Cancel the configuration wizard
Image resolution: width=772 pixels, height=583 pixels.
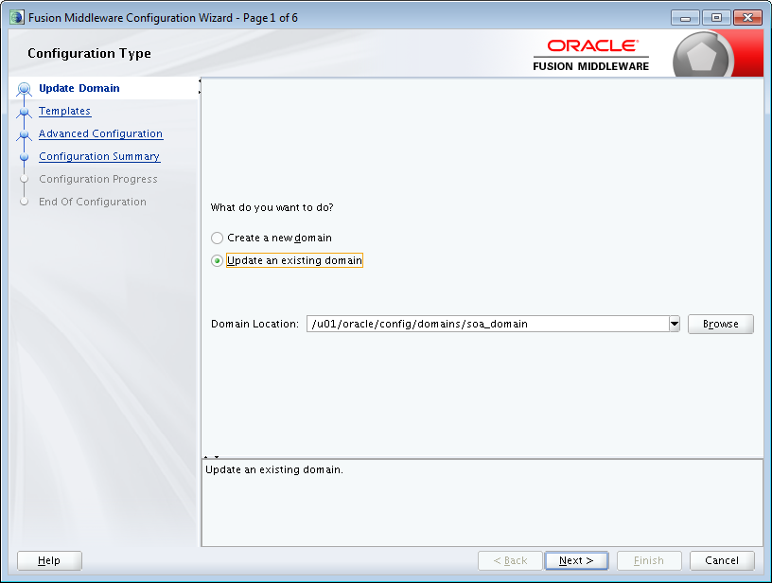point(722,560)
